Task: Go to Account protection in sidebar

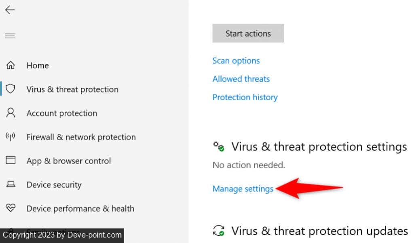Action: 61,113
